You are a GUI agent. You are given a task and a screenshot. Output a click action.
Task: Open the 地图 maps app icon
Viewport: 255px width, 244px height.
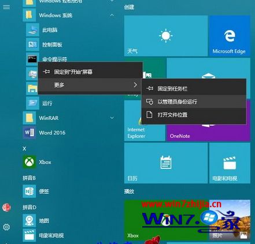pyautogui.click(x=29, y=220)
